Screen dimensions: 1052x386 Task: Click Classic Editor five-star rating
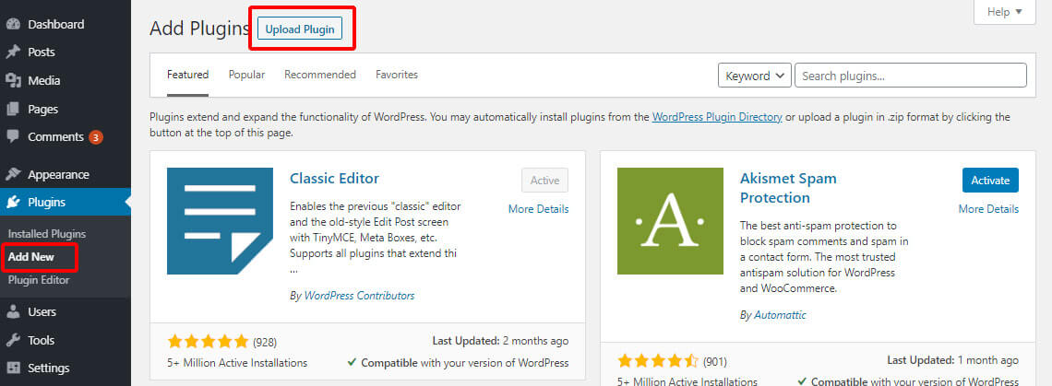tap(209, 342)
